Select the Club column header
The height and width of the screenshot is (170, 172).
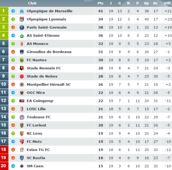pyautogui.click(x=32, y=3)
